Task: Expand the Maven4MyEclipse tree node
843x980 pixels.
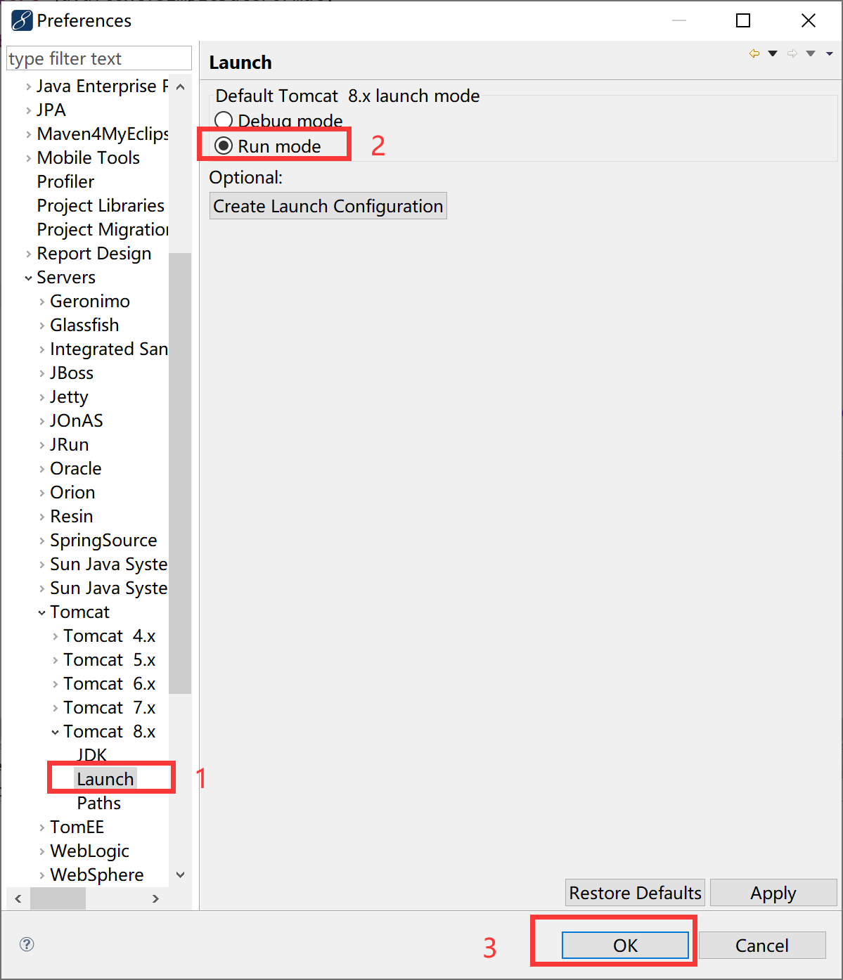Action: tap(28, 134)
